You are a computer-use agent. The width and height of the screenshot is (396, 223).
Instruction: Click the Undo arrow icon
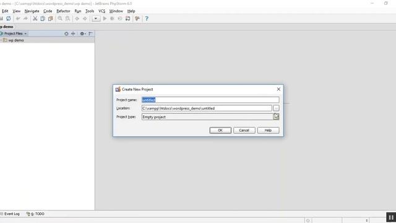18,19
